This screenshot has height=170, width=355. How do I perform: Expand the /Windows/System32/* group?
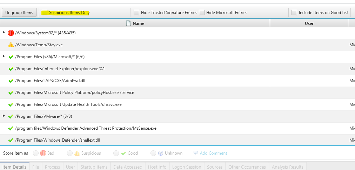(4, 33)
